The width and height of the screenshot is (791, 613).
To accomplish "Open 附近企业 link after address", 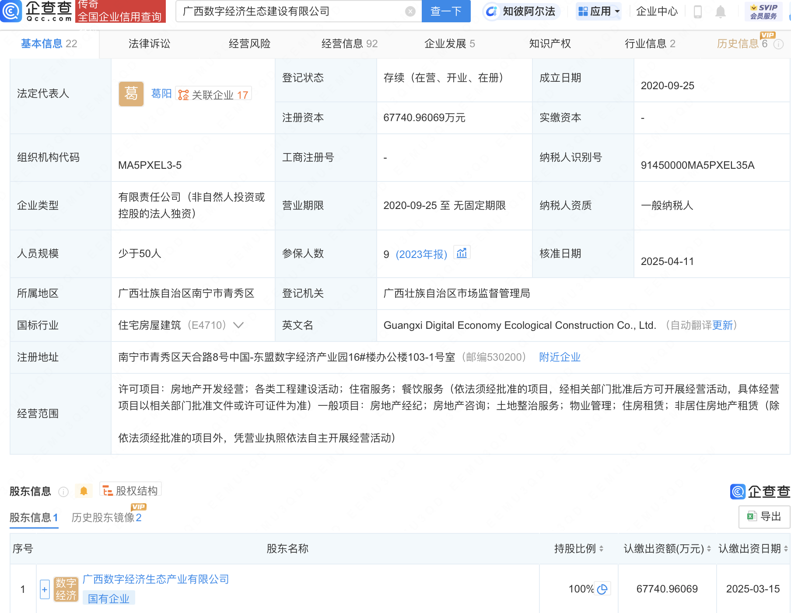I will click(x=560, y=357).
